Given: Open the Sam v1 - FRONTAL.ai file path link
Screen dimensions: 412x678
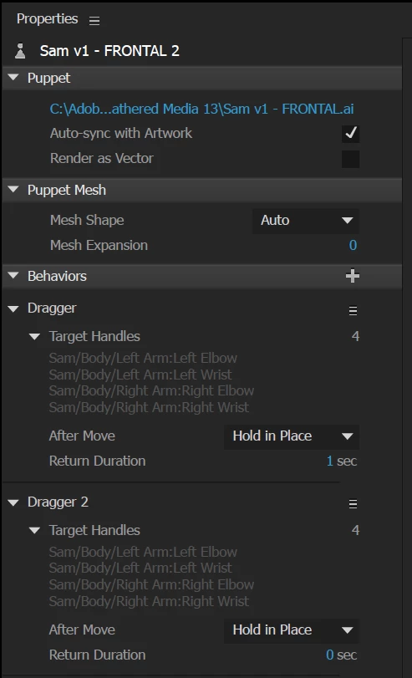Looking at the screenshot, I should [x=201, y=109].
